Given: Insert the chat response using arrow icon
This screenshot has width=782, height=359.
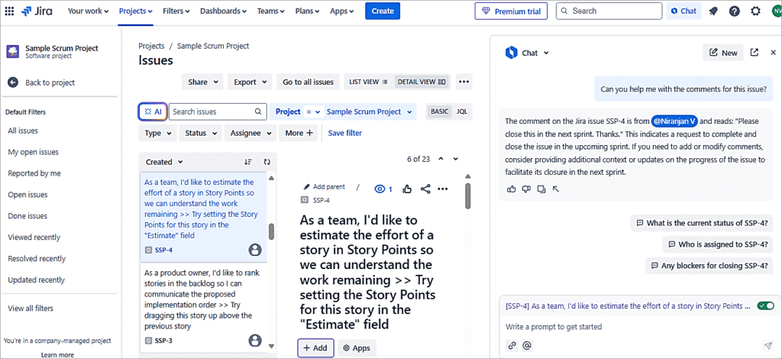Looking at the screenshot, I should [556, 189].
